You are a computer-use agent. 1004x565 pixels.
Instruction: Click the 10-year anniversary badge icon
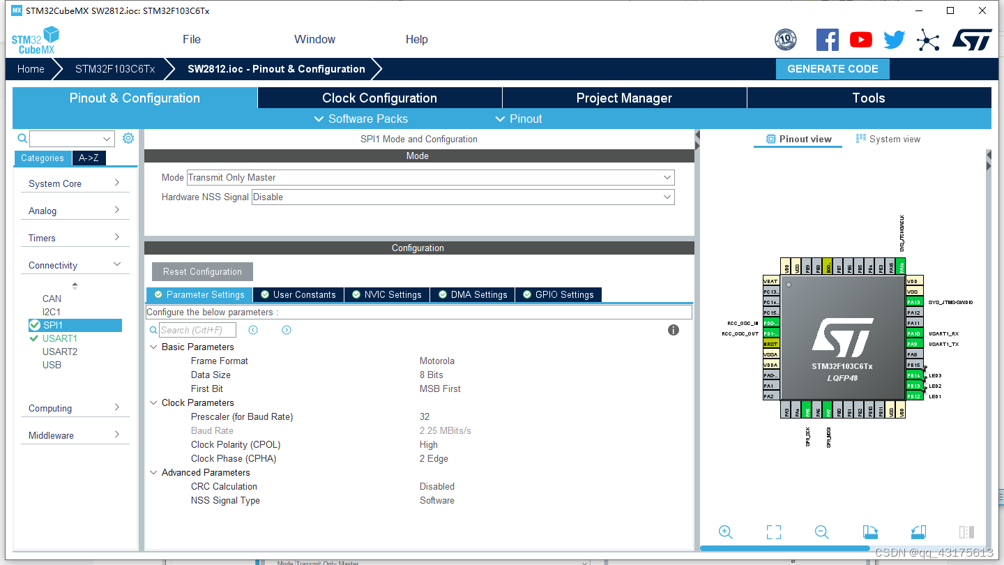click(786, 40)
